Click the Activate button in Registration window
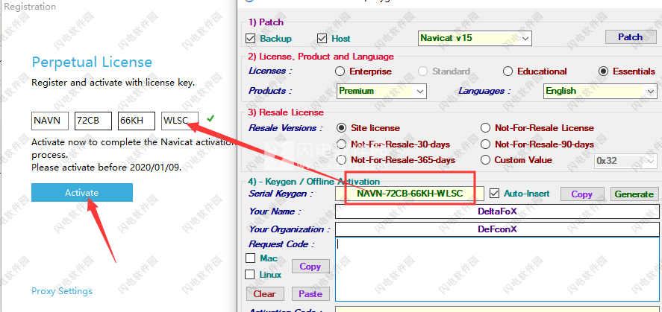Screen dimensions: 662x312 pos(82,192)
